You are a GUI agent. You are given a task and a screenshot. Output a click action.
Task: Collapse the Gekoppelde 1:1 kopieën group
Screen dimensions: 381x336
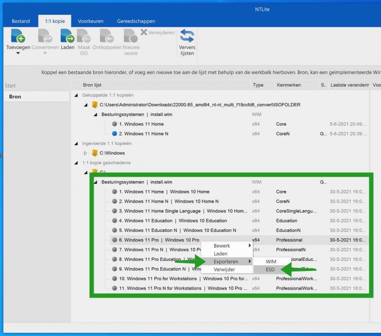pyautogui.click(x=76, y=95)
